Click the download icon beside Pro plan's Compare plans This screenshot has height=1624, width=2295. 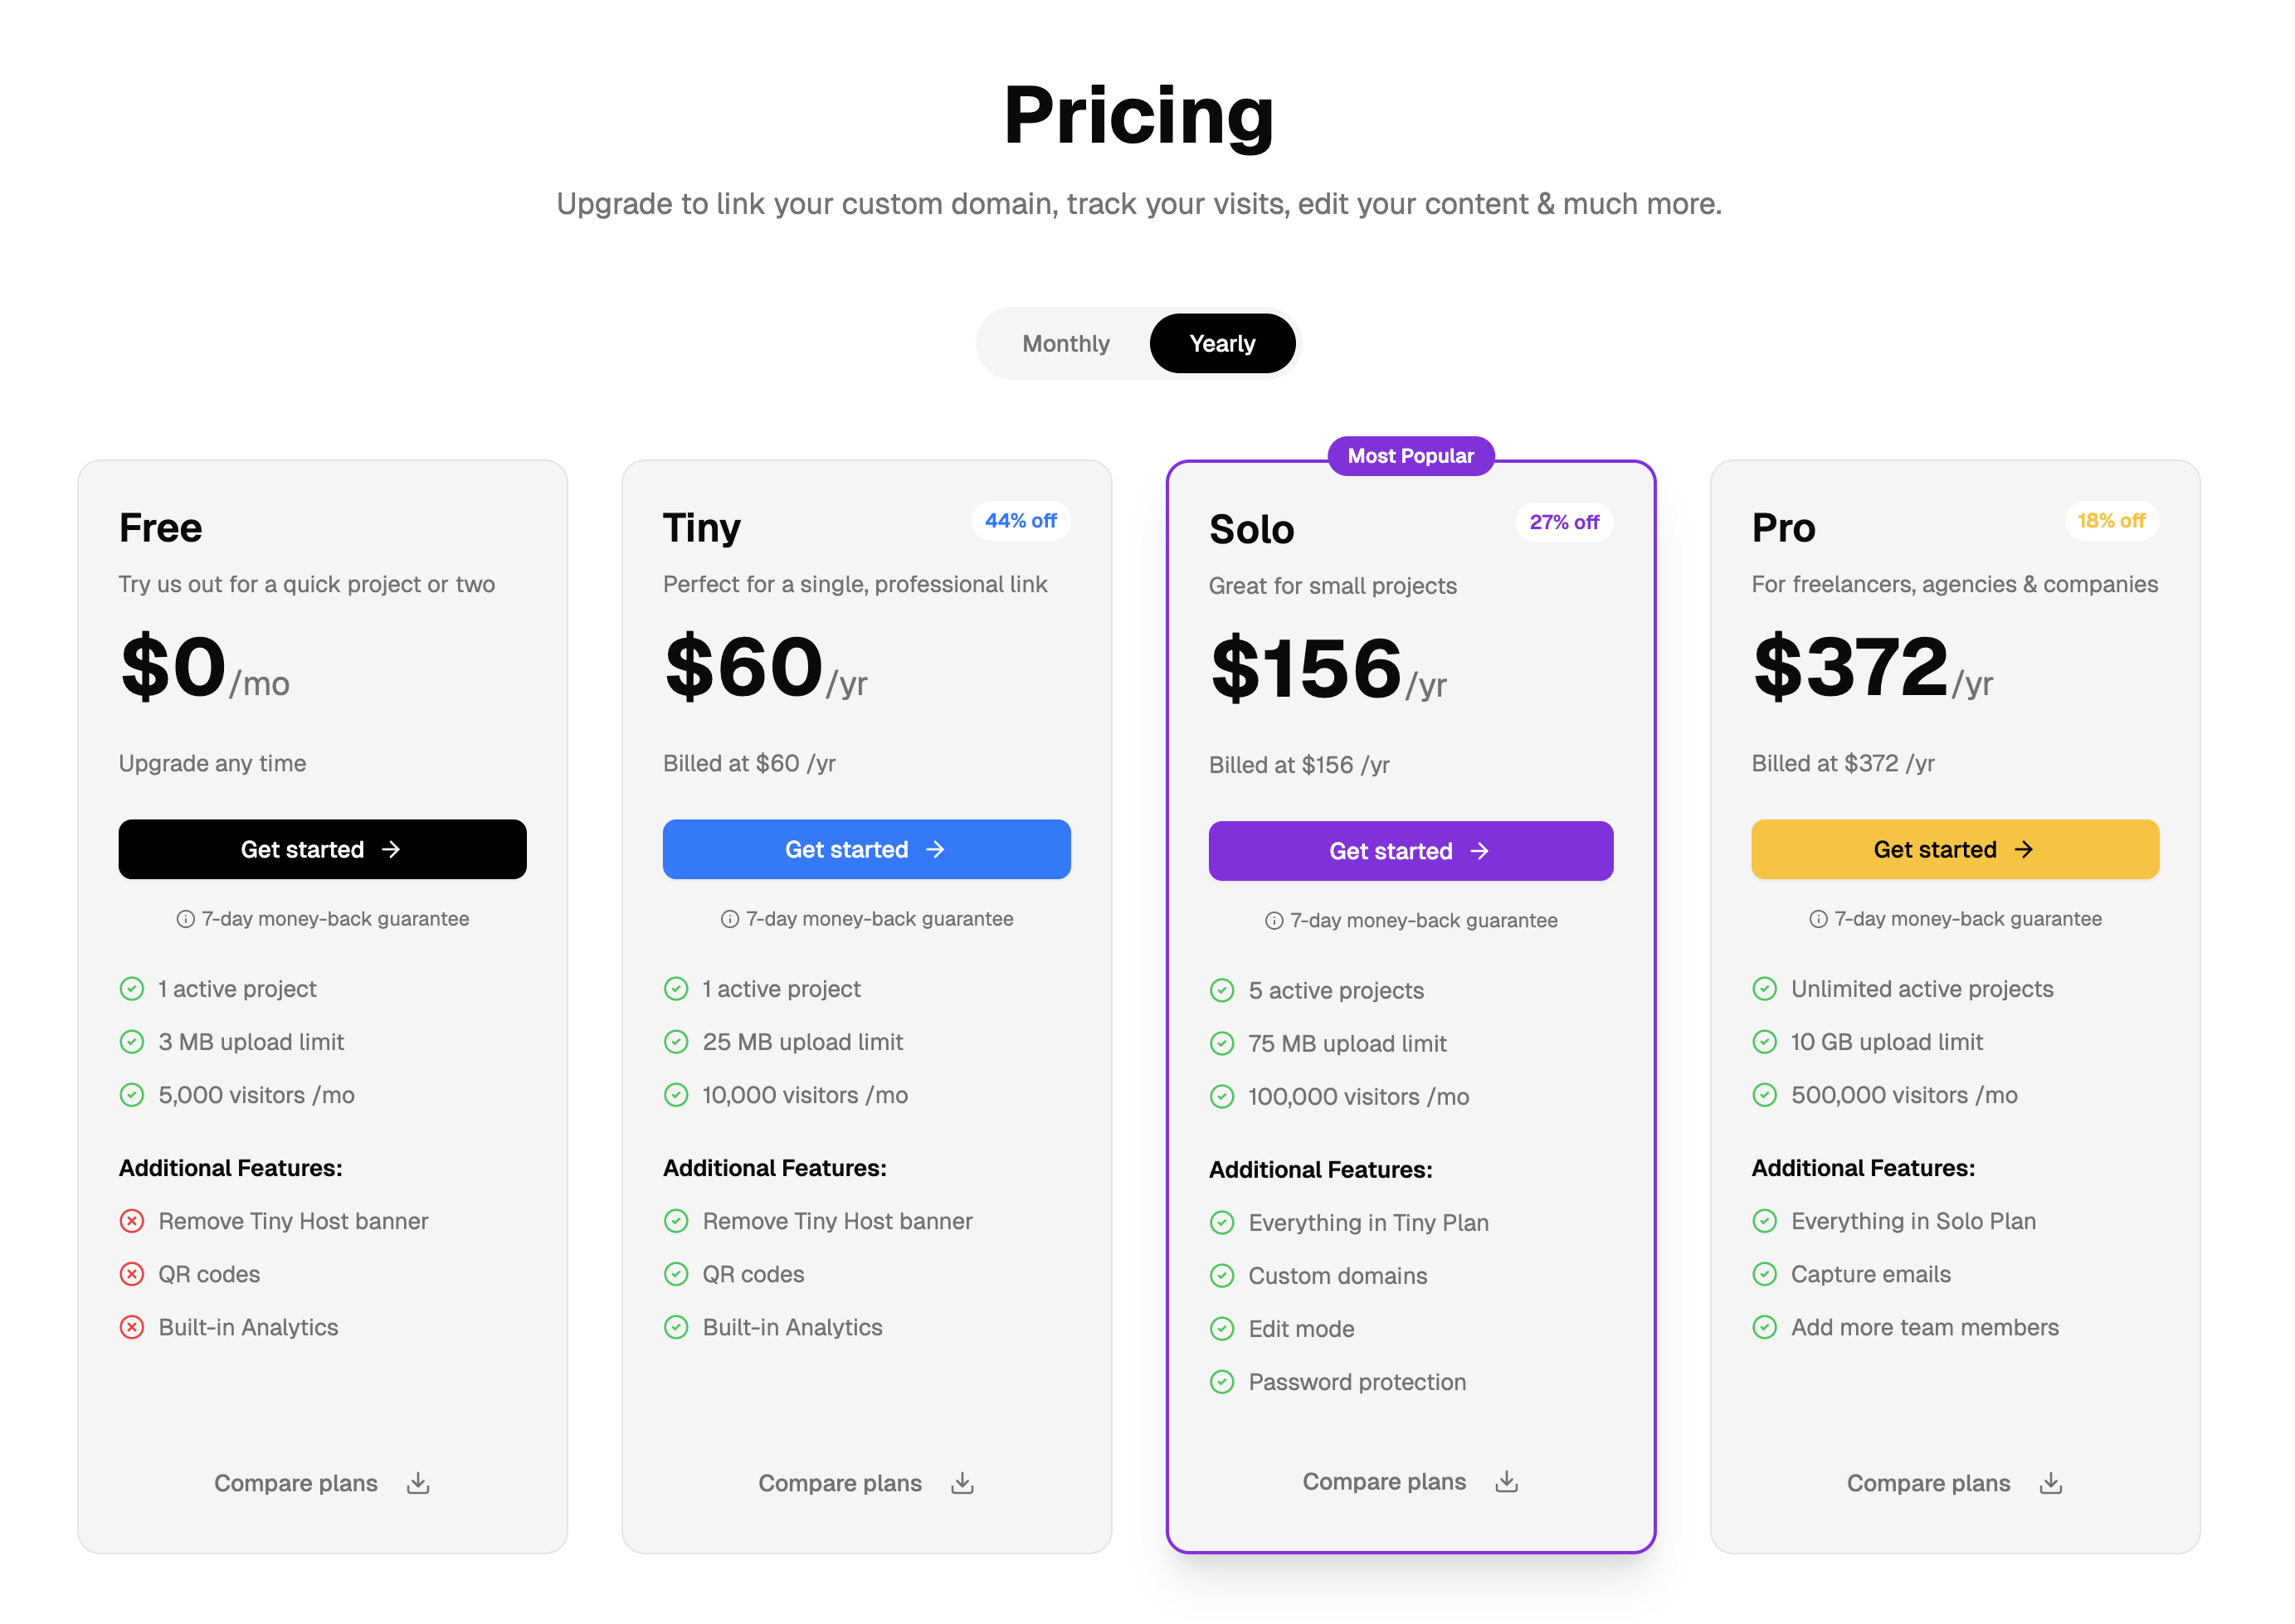click(2051, 1483)
